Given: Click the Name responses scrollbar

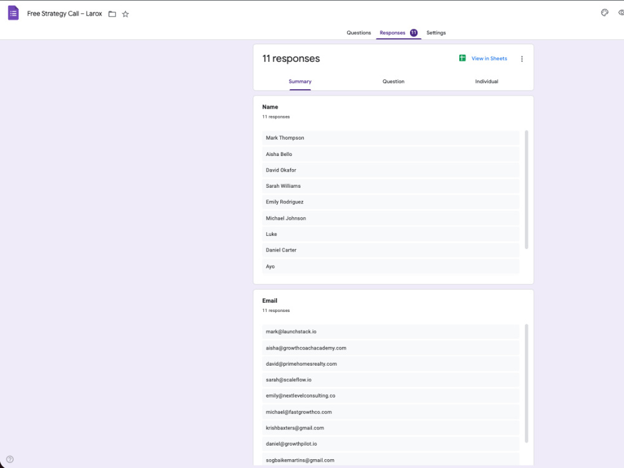Looking at the screenshot, I should click(x=527, y=190).
